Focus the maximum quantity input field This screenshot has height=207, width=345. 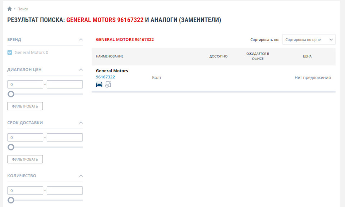point(65,191)
